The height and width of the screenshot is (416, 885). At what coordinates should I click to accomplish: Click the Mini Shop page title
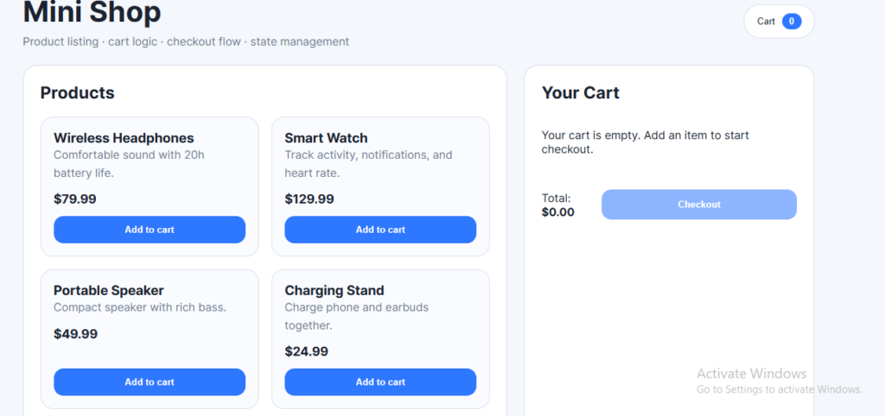pyautogui.click(x=92, y=11)
